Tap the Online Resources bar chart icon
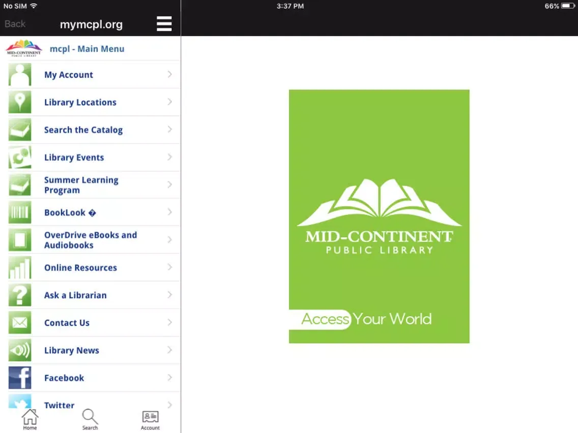 click(20, 268)
